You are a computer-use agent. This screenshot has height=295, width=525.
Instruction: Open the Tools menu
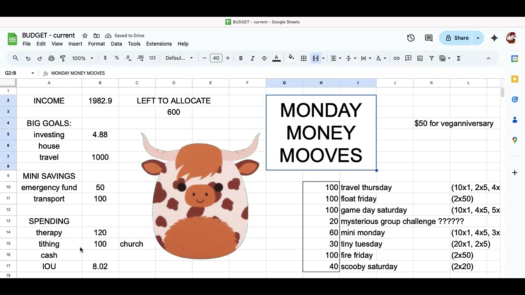coord(134,44)
